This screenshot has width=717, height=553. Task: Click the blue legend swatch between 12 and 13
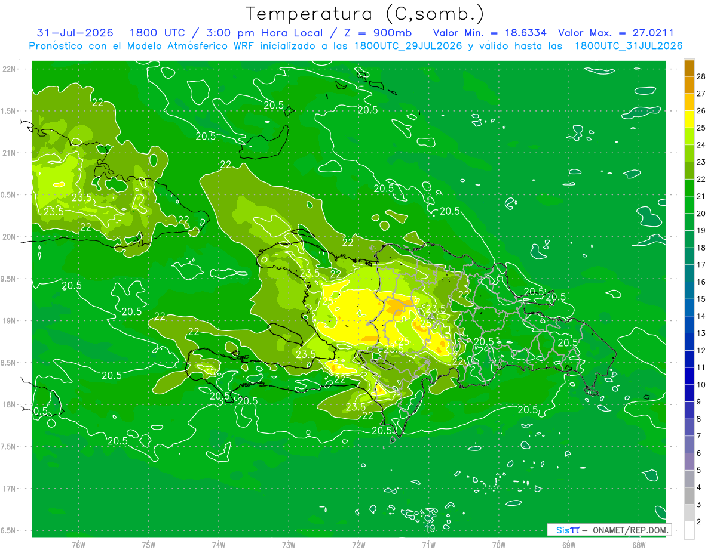tap(689, 342)
